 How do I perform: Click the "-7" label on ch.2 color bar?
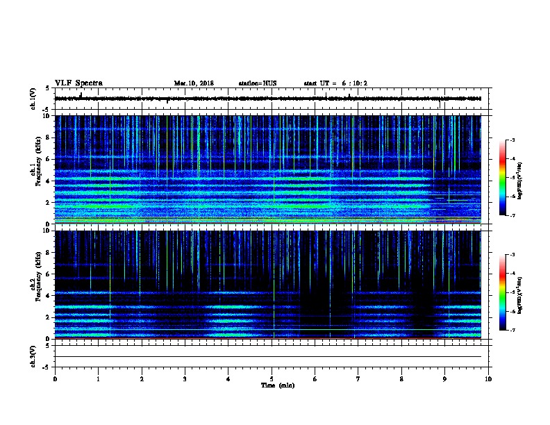tap(512, 330)
